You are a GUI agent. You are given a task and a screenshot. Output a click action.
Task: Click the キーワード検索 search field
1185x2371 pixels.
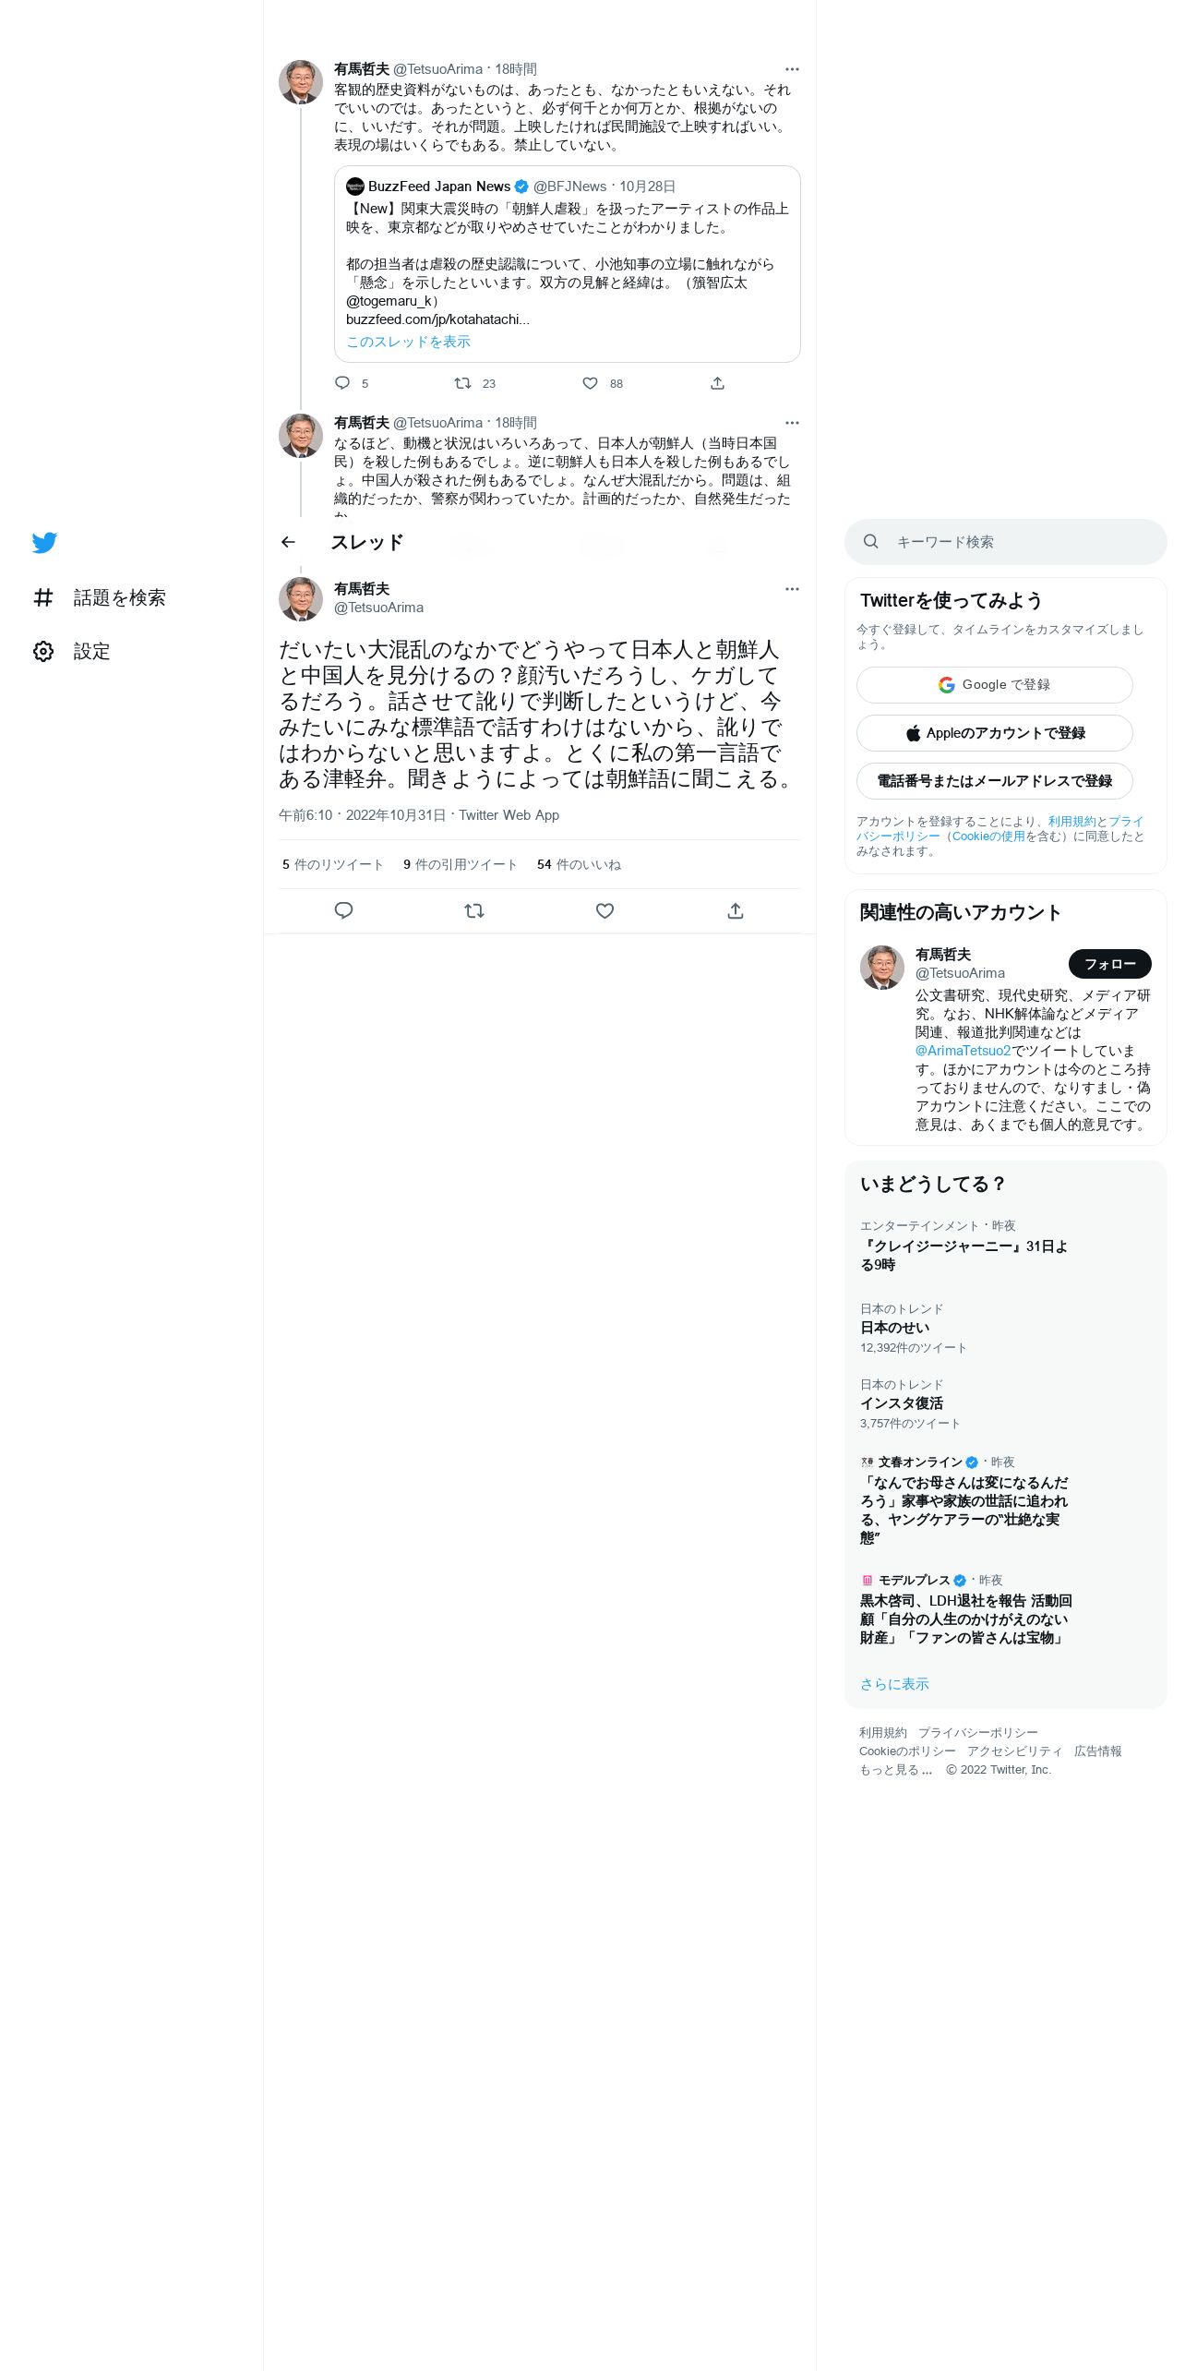pyautogui.click(x=1005, y=542)
